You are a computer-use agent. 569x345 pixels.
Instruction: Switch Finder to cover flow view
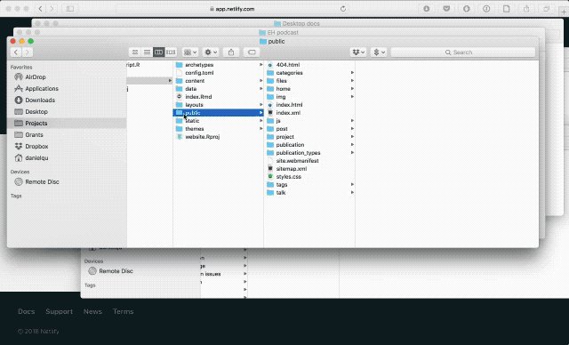(171, 52)
